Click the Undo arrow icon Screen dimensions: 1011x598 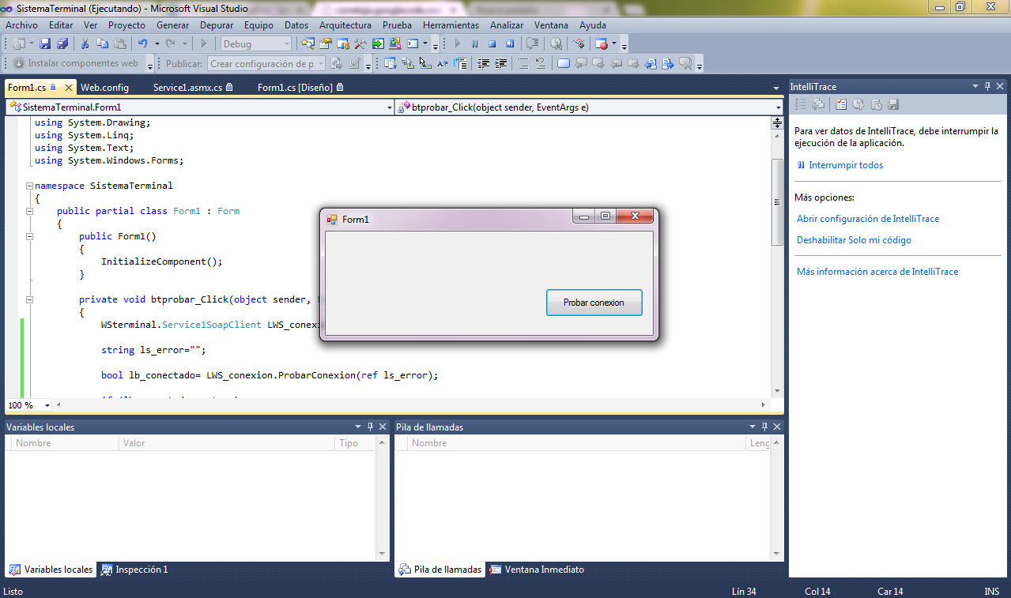[142, 44]
